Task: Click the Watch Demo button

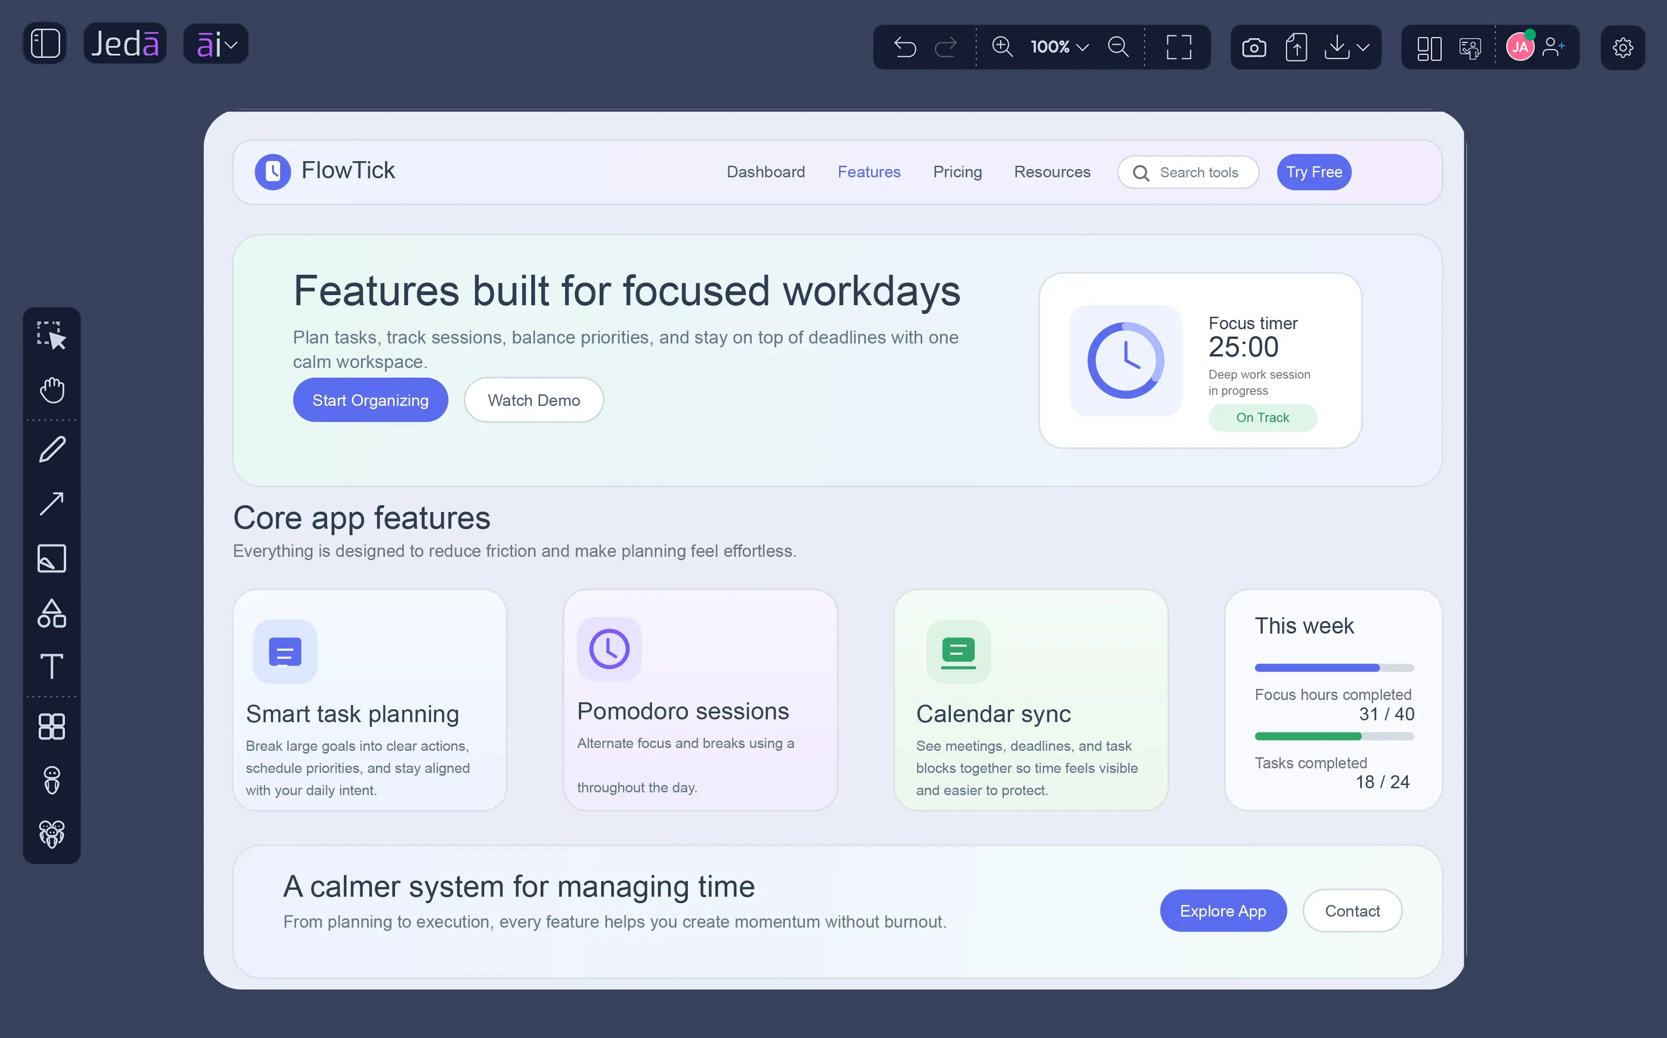Action: click(x=534, y=399)
